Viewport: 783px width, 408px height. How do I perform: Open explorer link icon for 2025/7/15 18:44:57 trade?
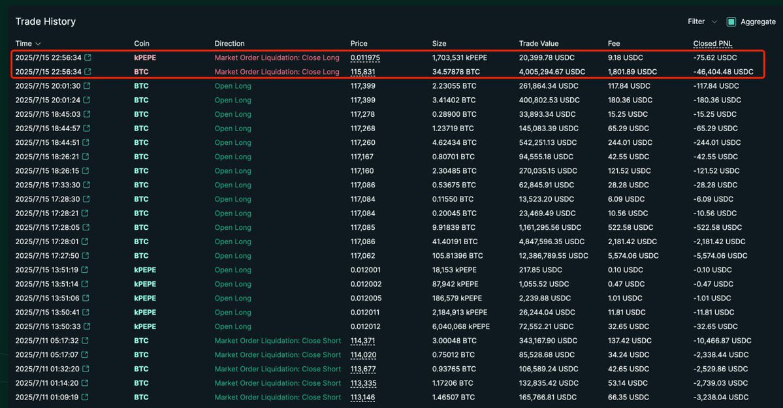[x=86, y=129]
